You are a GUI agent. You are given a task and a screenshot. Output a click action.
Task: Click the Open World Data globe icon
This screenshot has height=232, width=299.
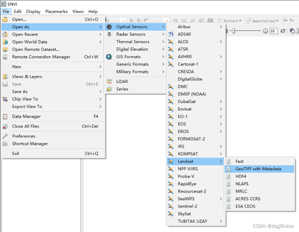click(x=5, y=42)
